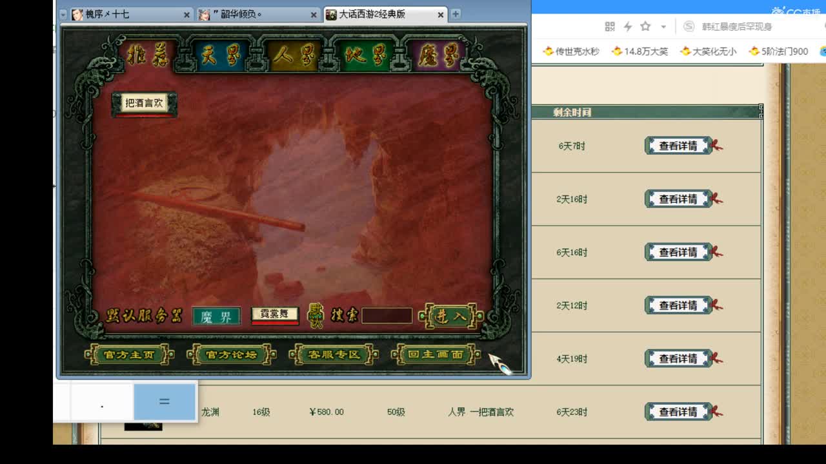The width and height of the screenshot is (826, 464).
Task: Open the 官方主页 official homepage
Action: click(x=129, y=354)
